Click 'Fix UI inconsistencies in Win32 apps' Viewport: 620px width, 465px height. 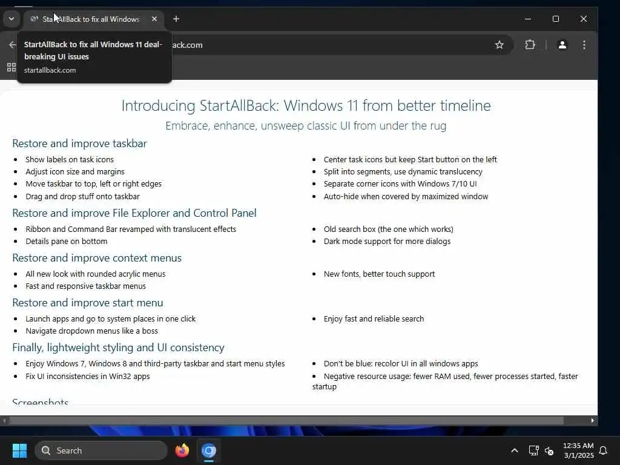(x=88, y=376)
